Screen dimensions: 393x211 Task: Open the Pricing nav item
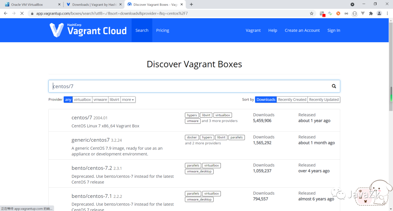[163, 30]
